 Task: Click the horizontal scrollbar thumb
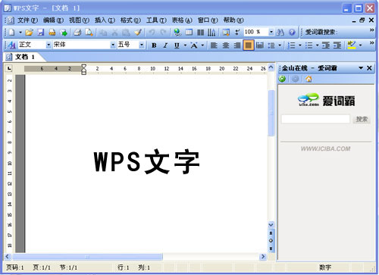click(88, 257)
